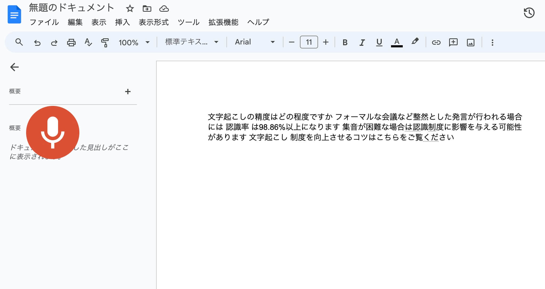Screen dimensions: 545x289
Task: Click the search magnifier in toolbar
Action: click(19, 42)
